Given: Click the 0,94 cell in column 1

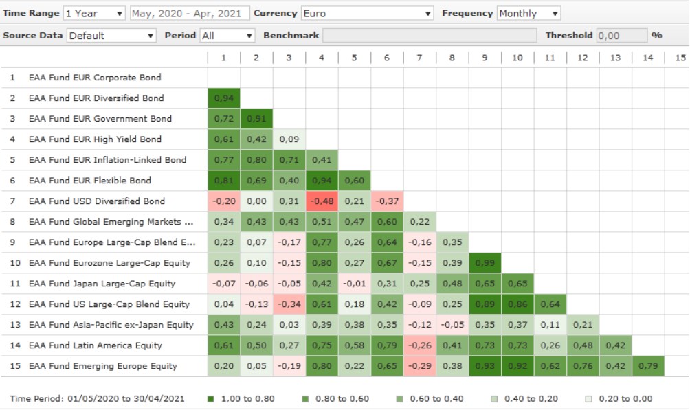Looking at the screenshot, I should [x=224, y=98].
